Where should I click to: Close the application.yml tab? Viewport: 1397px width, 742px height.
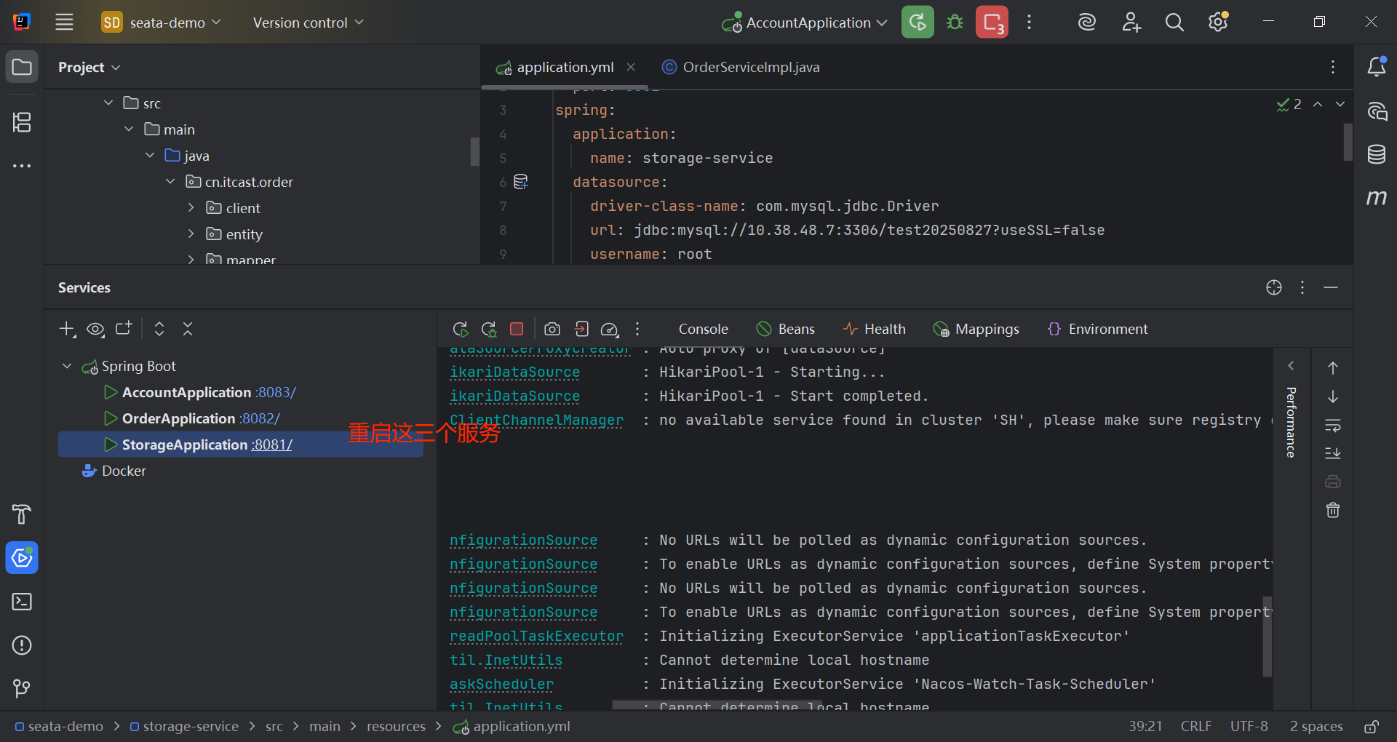(x=631, y=67)
